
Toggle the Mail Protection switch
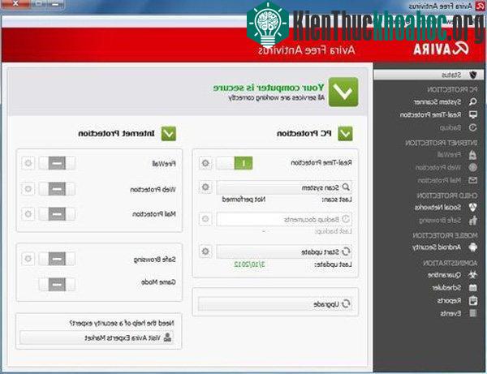pos(57,214)
